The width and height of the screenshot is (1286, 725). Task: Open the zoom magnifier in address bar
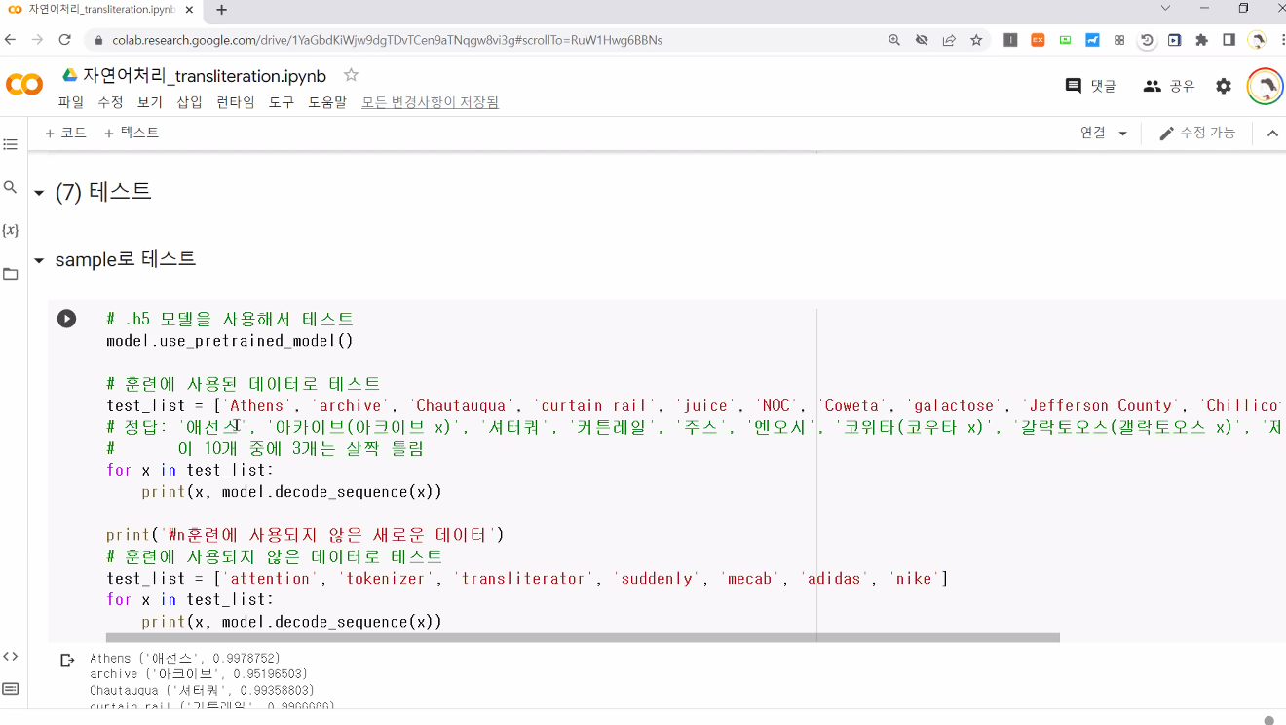(894, 40)
